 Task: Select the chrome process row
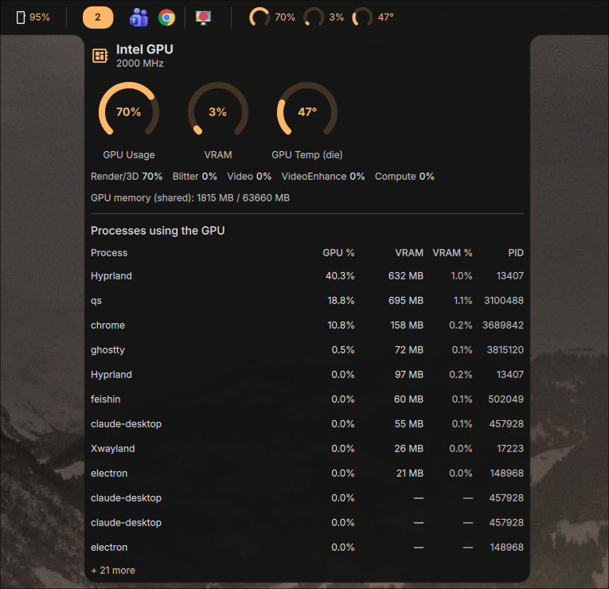[307, 326]
